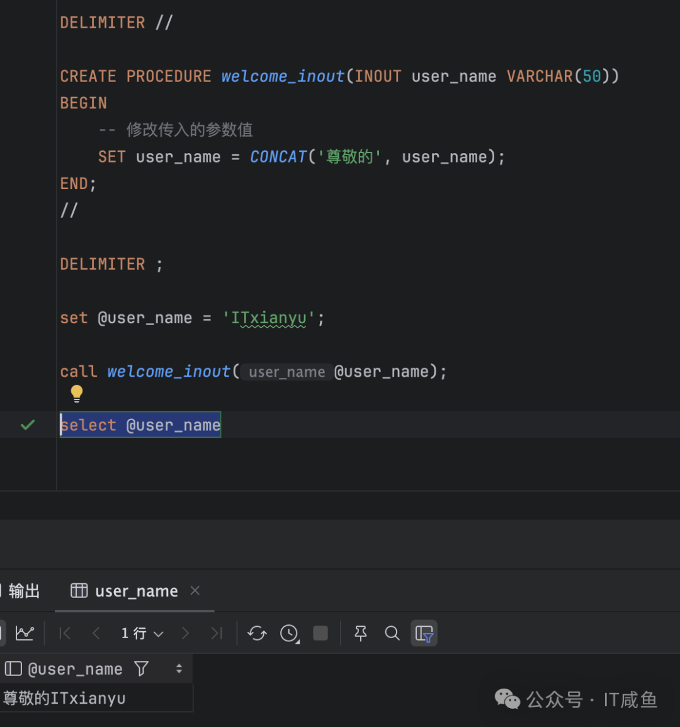The image size is (680, 727).
Task: Open the '1 行' row count dropdown
Action: pyautogui.click(x=142, y=633)
